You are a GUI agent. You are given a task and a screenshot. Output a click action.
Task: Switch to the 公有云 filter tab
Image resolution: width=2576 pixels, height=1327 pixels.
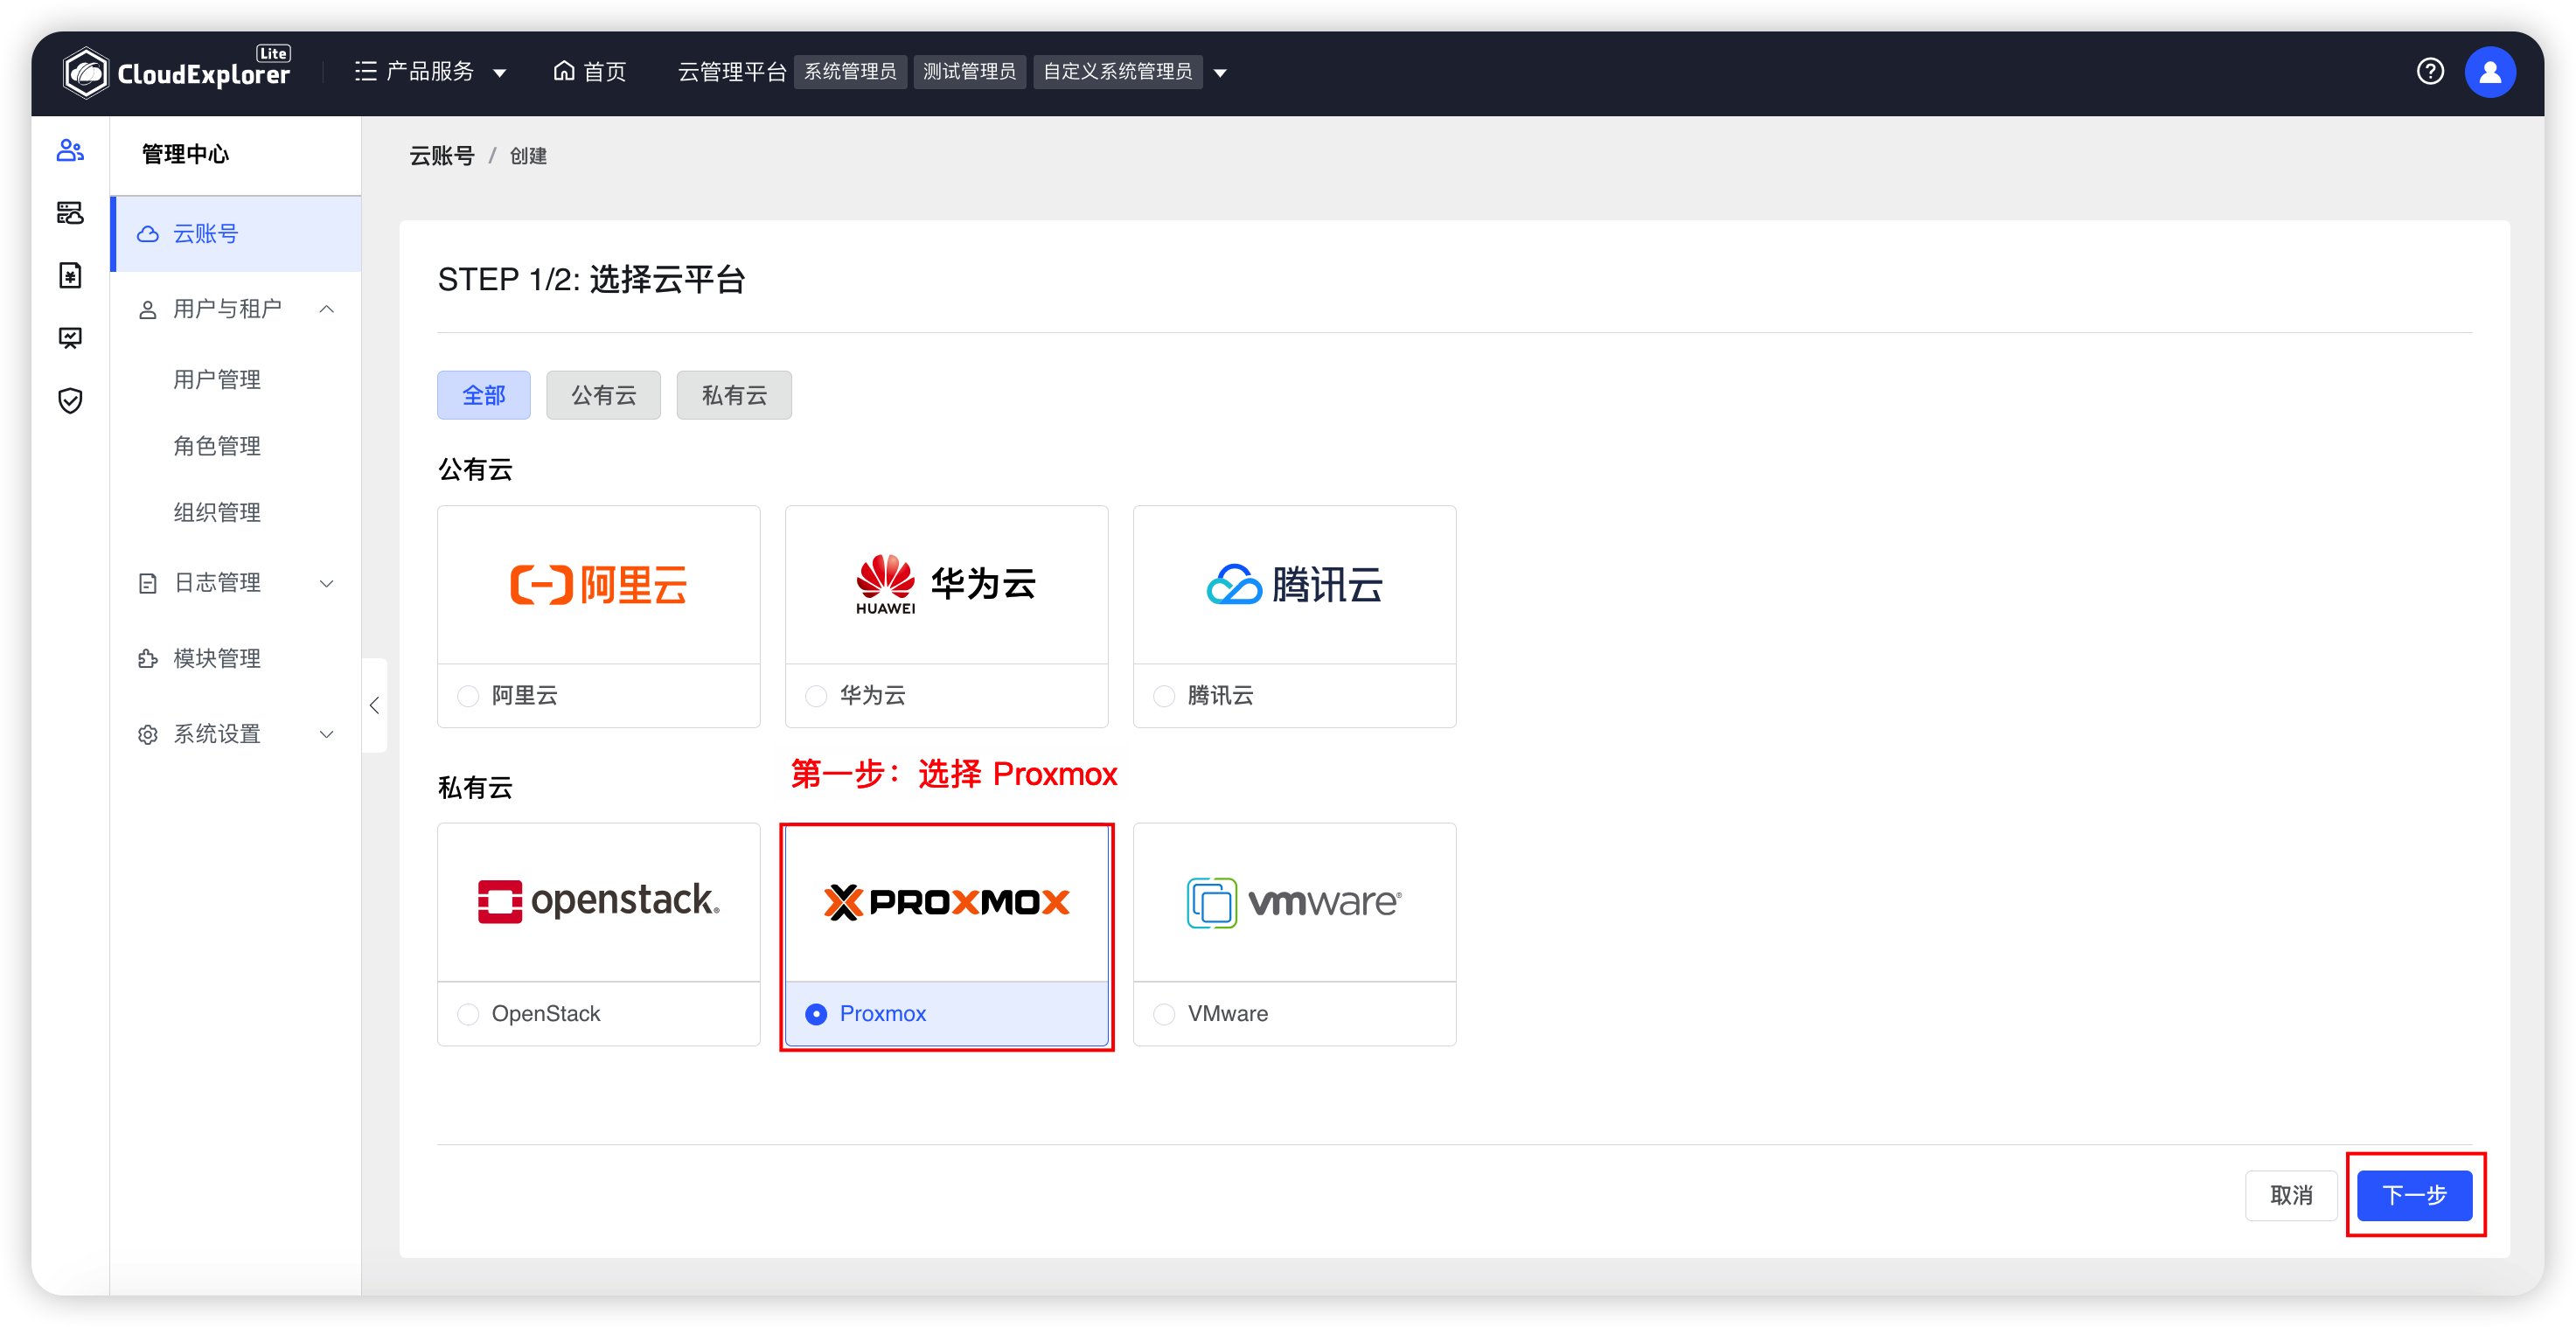[x=603, y=396]
